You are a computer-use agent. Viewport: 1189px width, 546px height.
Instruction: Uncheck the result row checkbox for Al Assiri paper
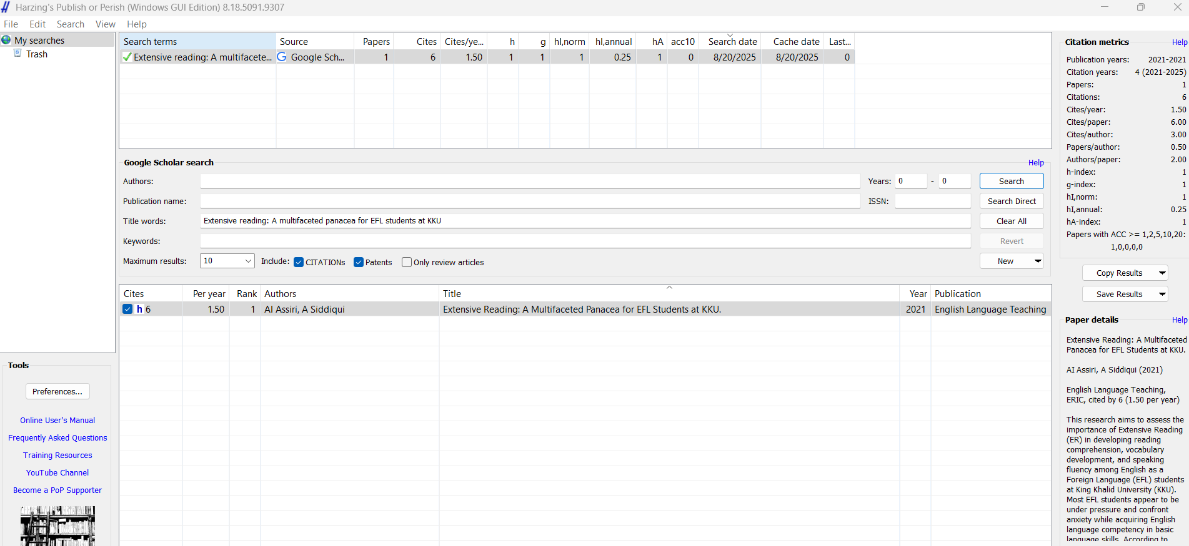point(128,309)
